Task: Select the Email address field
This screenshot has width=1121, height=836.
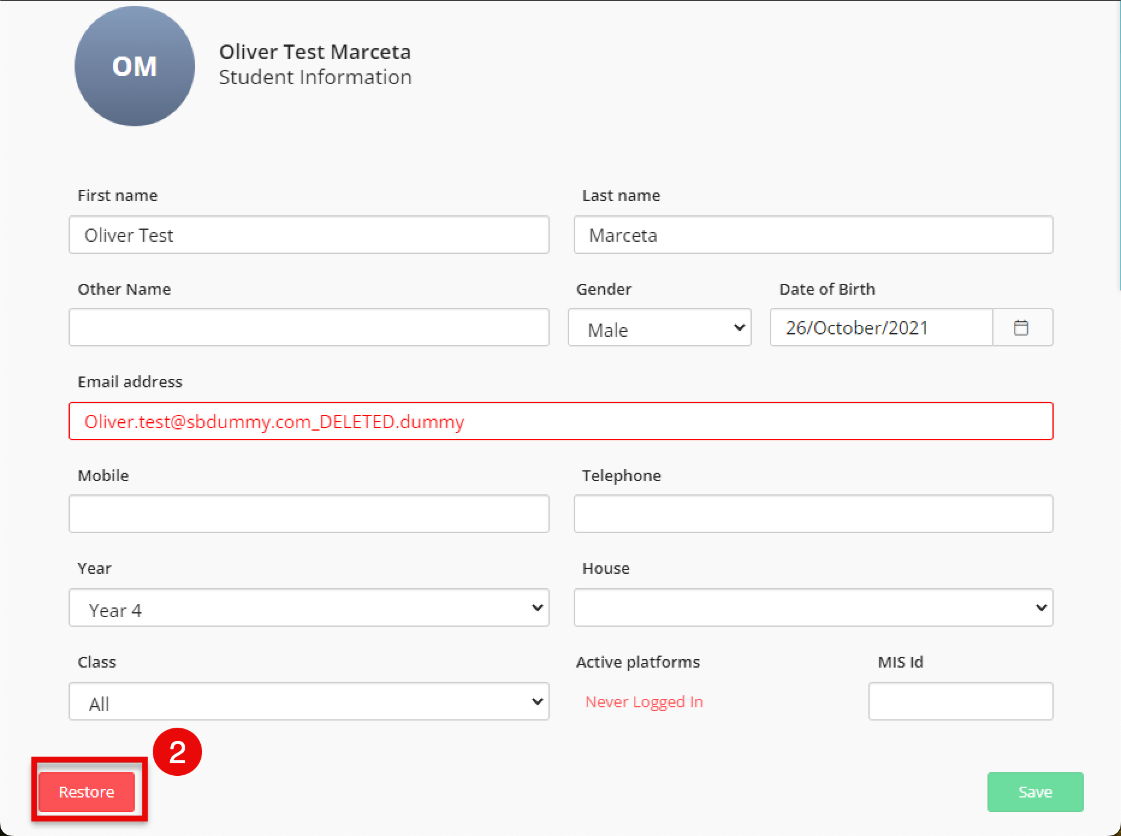Action: click(560, 422)
